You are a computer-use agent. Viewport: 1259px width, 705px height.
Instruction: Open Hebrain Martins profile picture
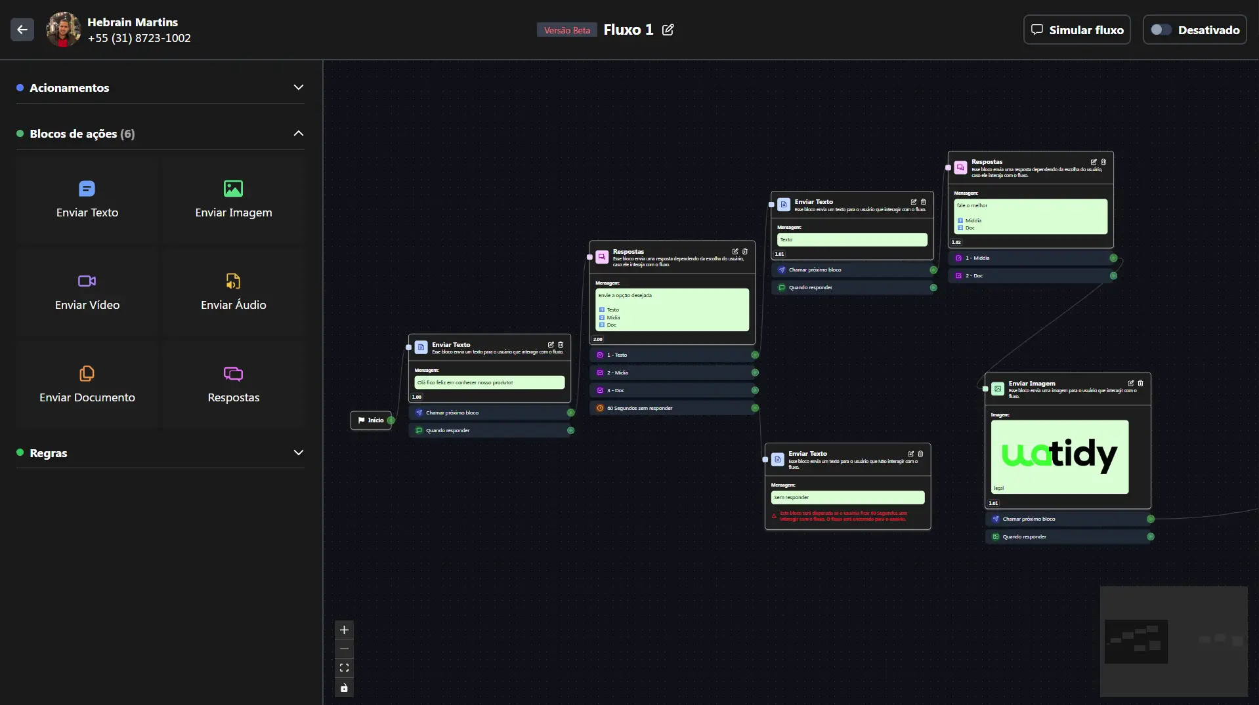pyautogui.click(x=63, y=30)
